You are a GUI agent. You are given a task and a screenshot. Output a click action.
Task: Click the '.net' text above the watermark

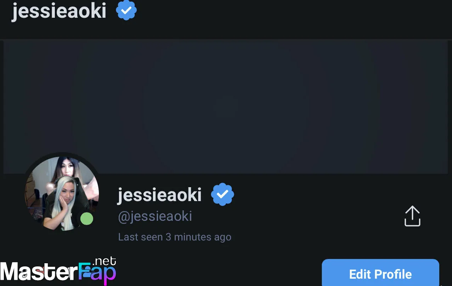point(104,261)
